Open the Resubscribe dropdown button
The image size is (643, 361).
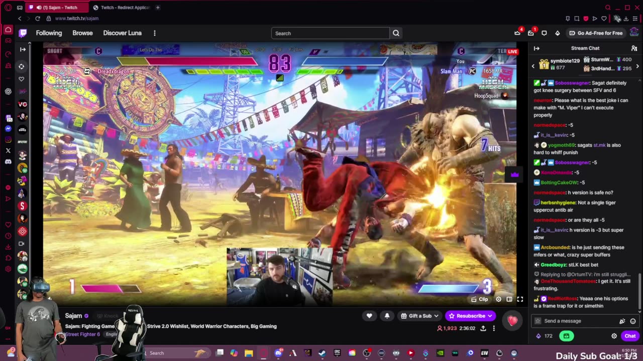(471, 316)
